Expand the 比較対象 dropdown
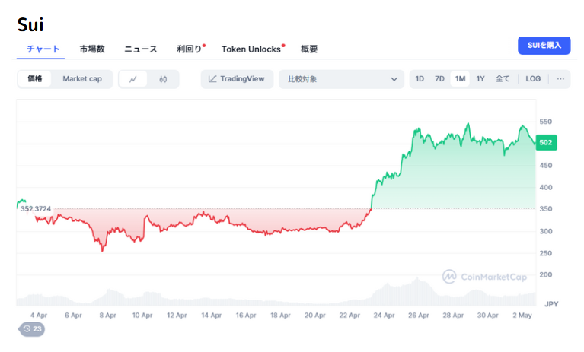 coord(341,79)
